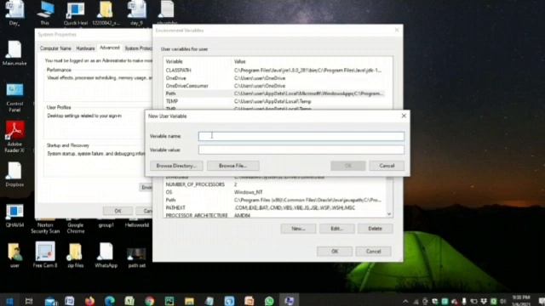Open Google Chrome from the taskbar
545x306 pixels.
(150, 301)
